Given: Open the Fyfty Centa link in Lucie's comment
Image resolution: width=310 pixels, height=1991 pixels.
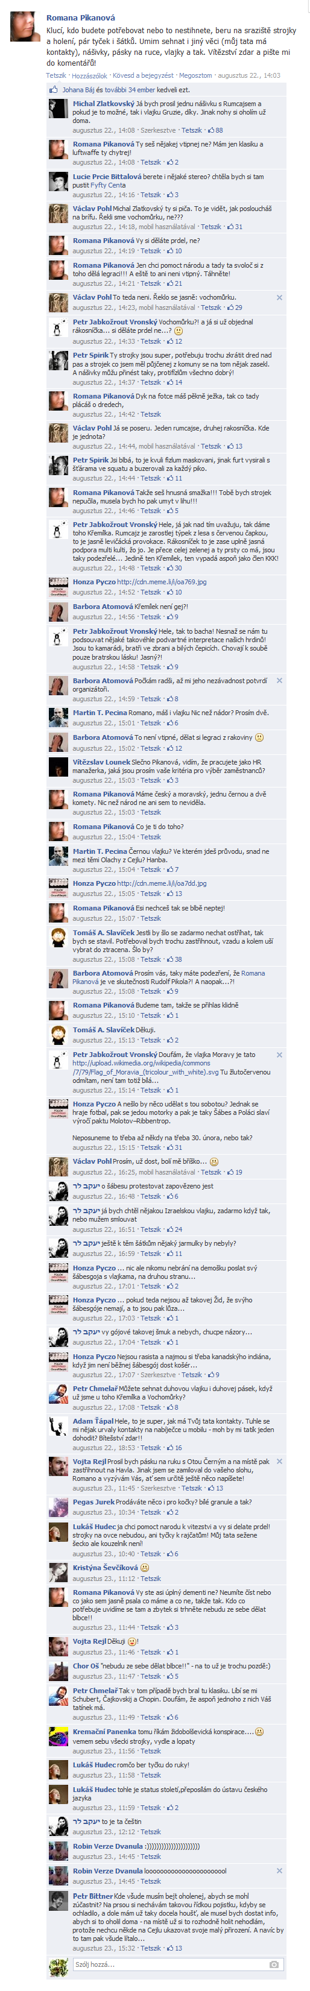Looking at the screenshot, I should pyautogui.click(x=107, y=186).
